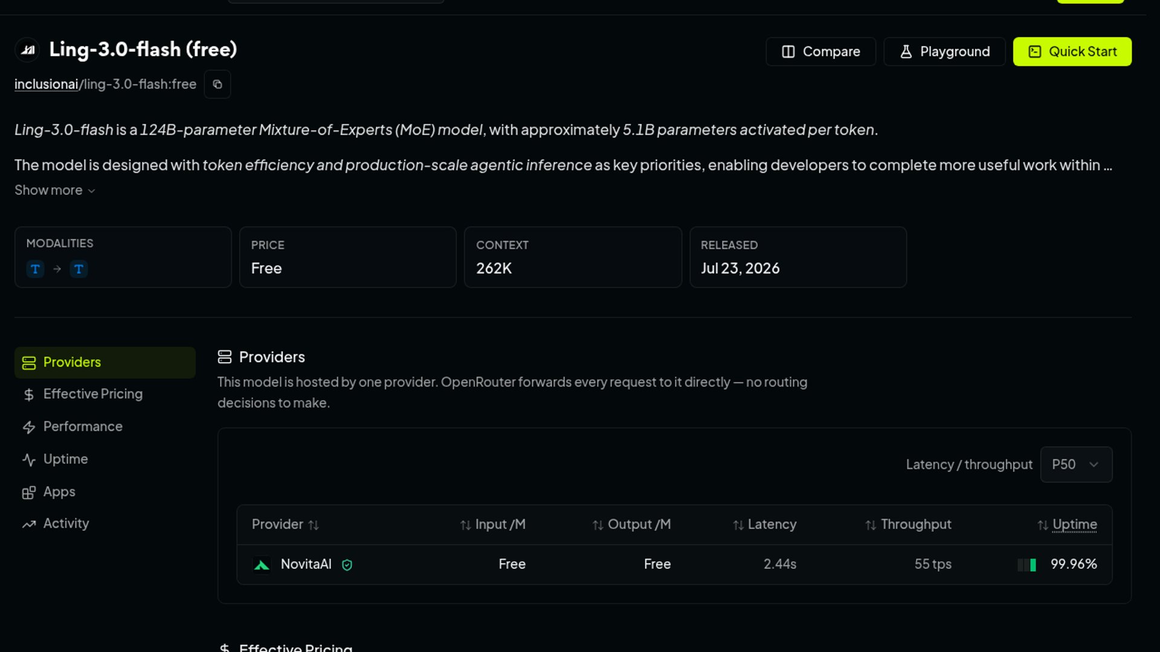Image resolution: width=1160 pixels, height=652 pixels.
Task: Sort by Output /M column
Action: coord(631,525)
